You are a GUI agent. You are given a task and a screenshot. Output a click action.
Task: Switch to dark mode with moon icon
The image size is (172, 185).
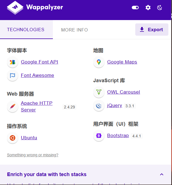[x=160, y=8]
